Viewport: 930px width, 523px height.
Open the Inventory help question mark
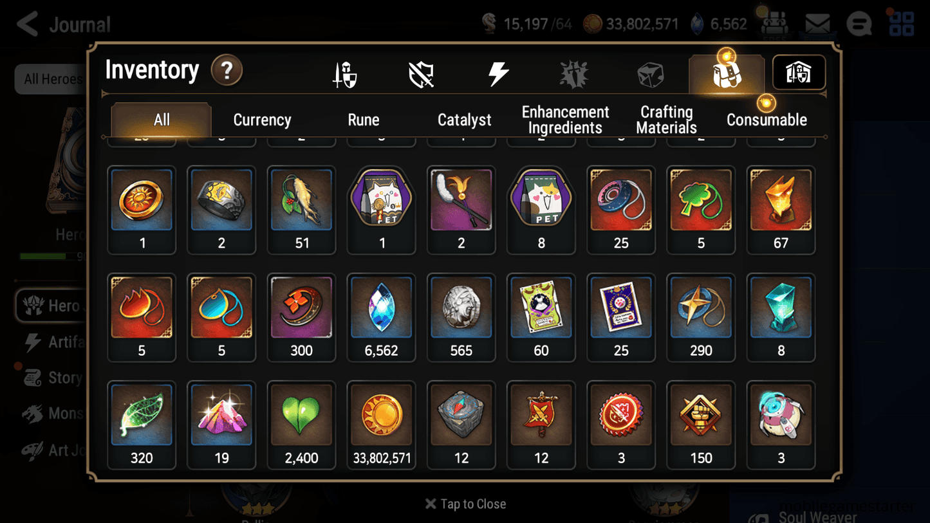click(227, 70)
